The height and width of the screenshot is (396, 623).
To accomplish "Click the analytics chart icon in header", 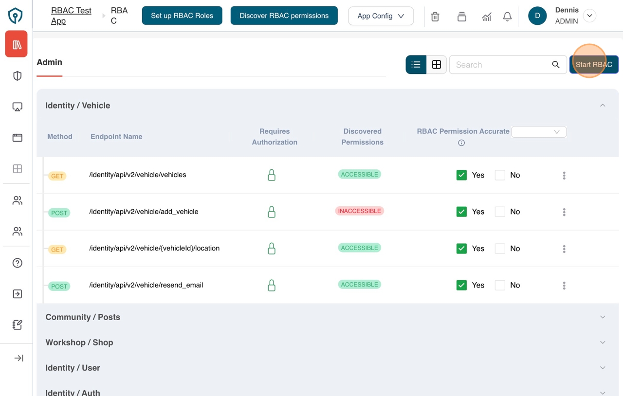I will tap(486, 17).
